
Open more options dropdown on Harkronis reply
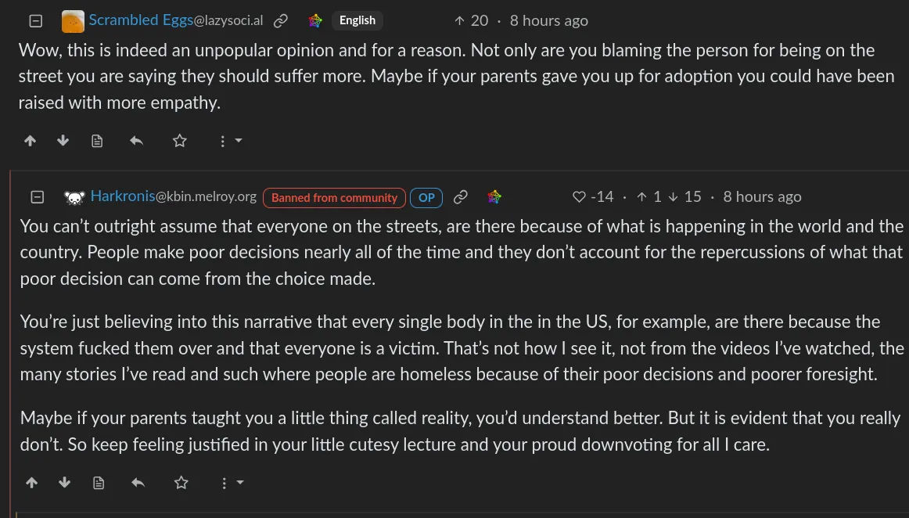click(232, 483)
